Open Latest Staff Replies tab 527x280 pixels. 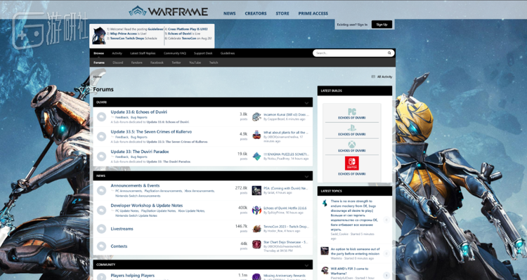143,53
